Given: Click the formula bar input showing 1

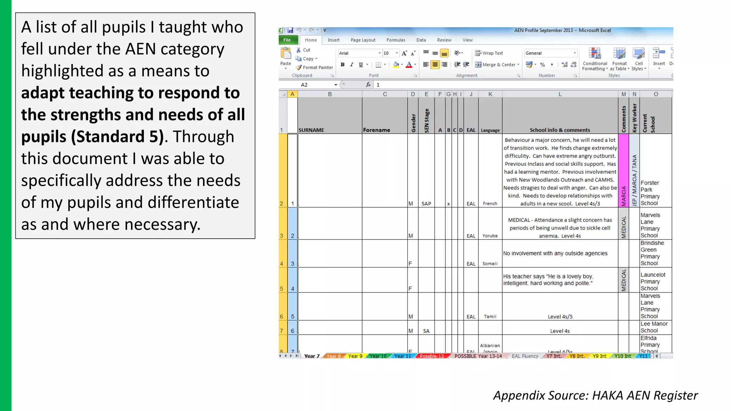Looking at the screenshot, I should (x=523, y=85).
